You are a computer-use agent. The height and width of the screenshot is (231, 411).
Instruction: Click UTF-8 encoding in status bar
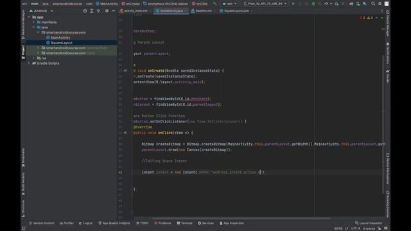[x=355, y=228]
